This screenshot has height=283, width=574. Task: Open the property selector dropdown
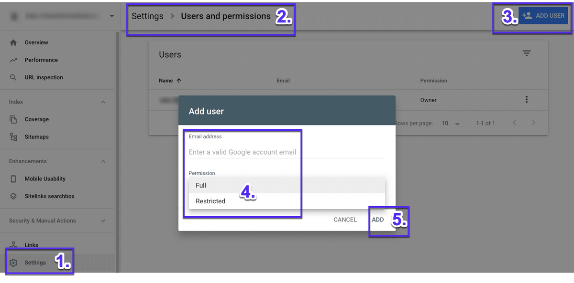coord(111,16)
